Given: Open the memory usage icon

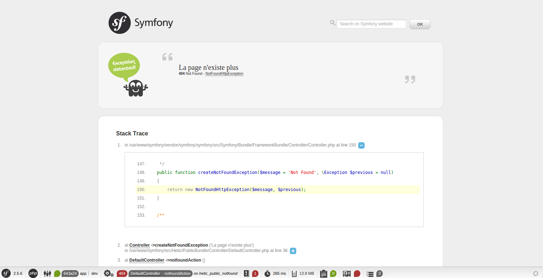Looking at the screenshot, I should coord(294,274).
